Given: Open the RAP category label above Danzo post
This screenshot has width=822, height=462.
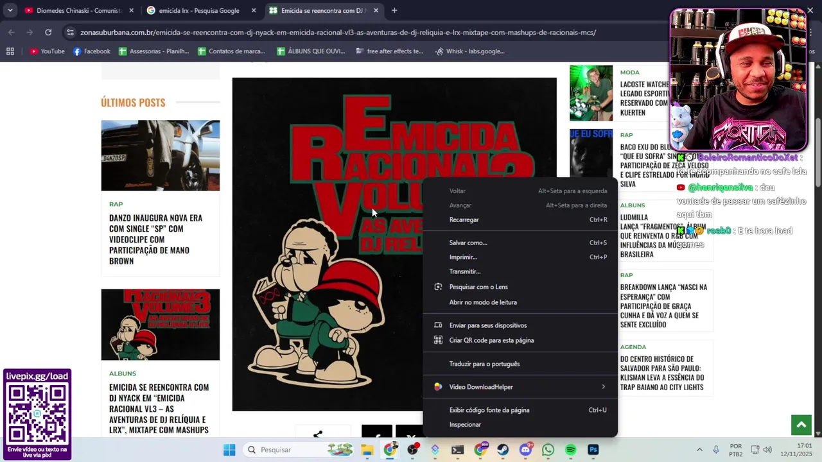Looking at the screenshot, I should coord(116,204).
